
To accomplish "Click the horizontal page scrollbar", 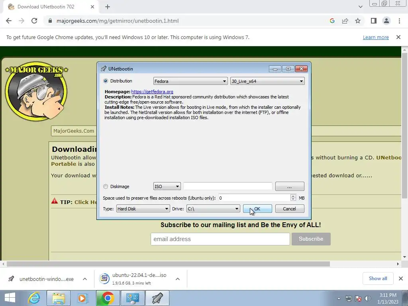I will 168,264.
